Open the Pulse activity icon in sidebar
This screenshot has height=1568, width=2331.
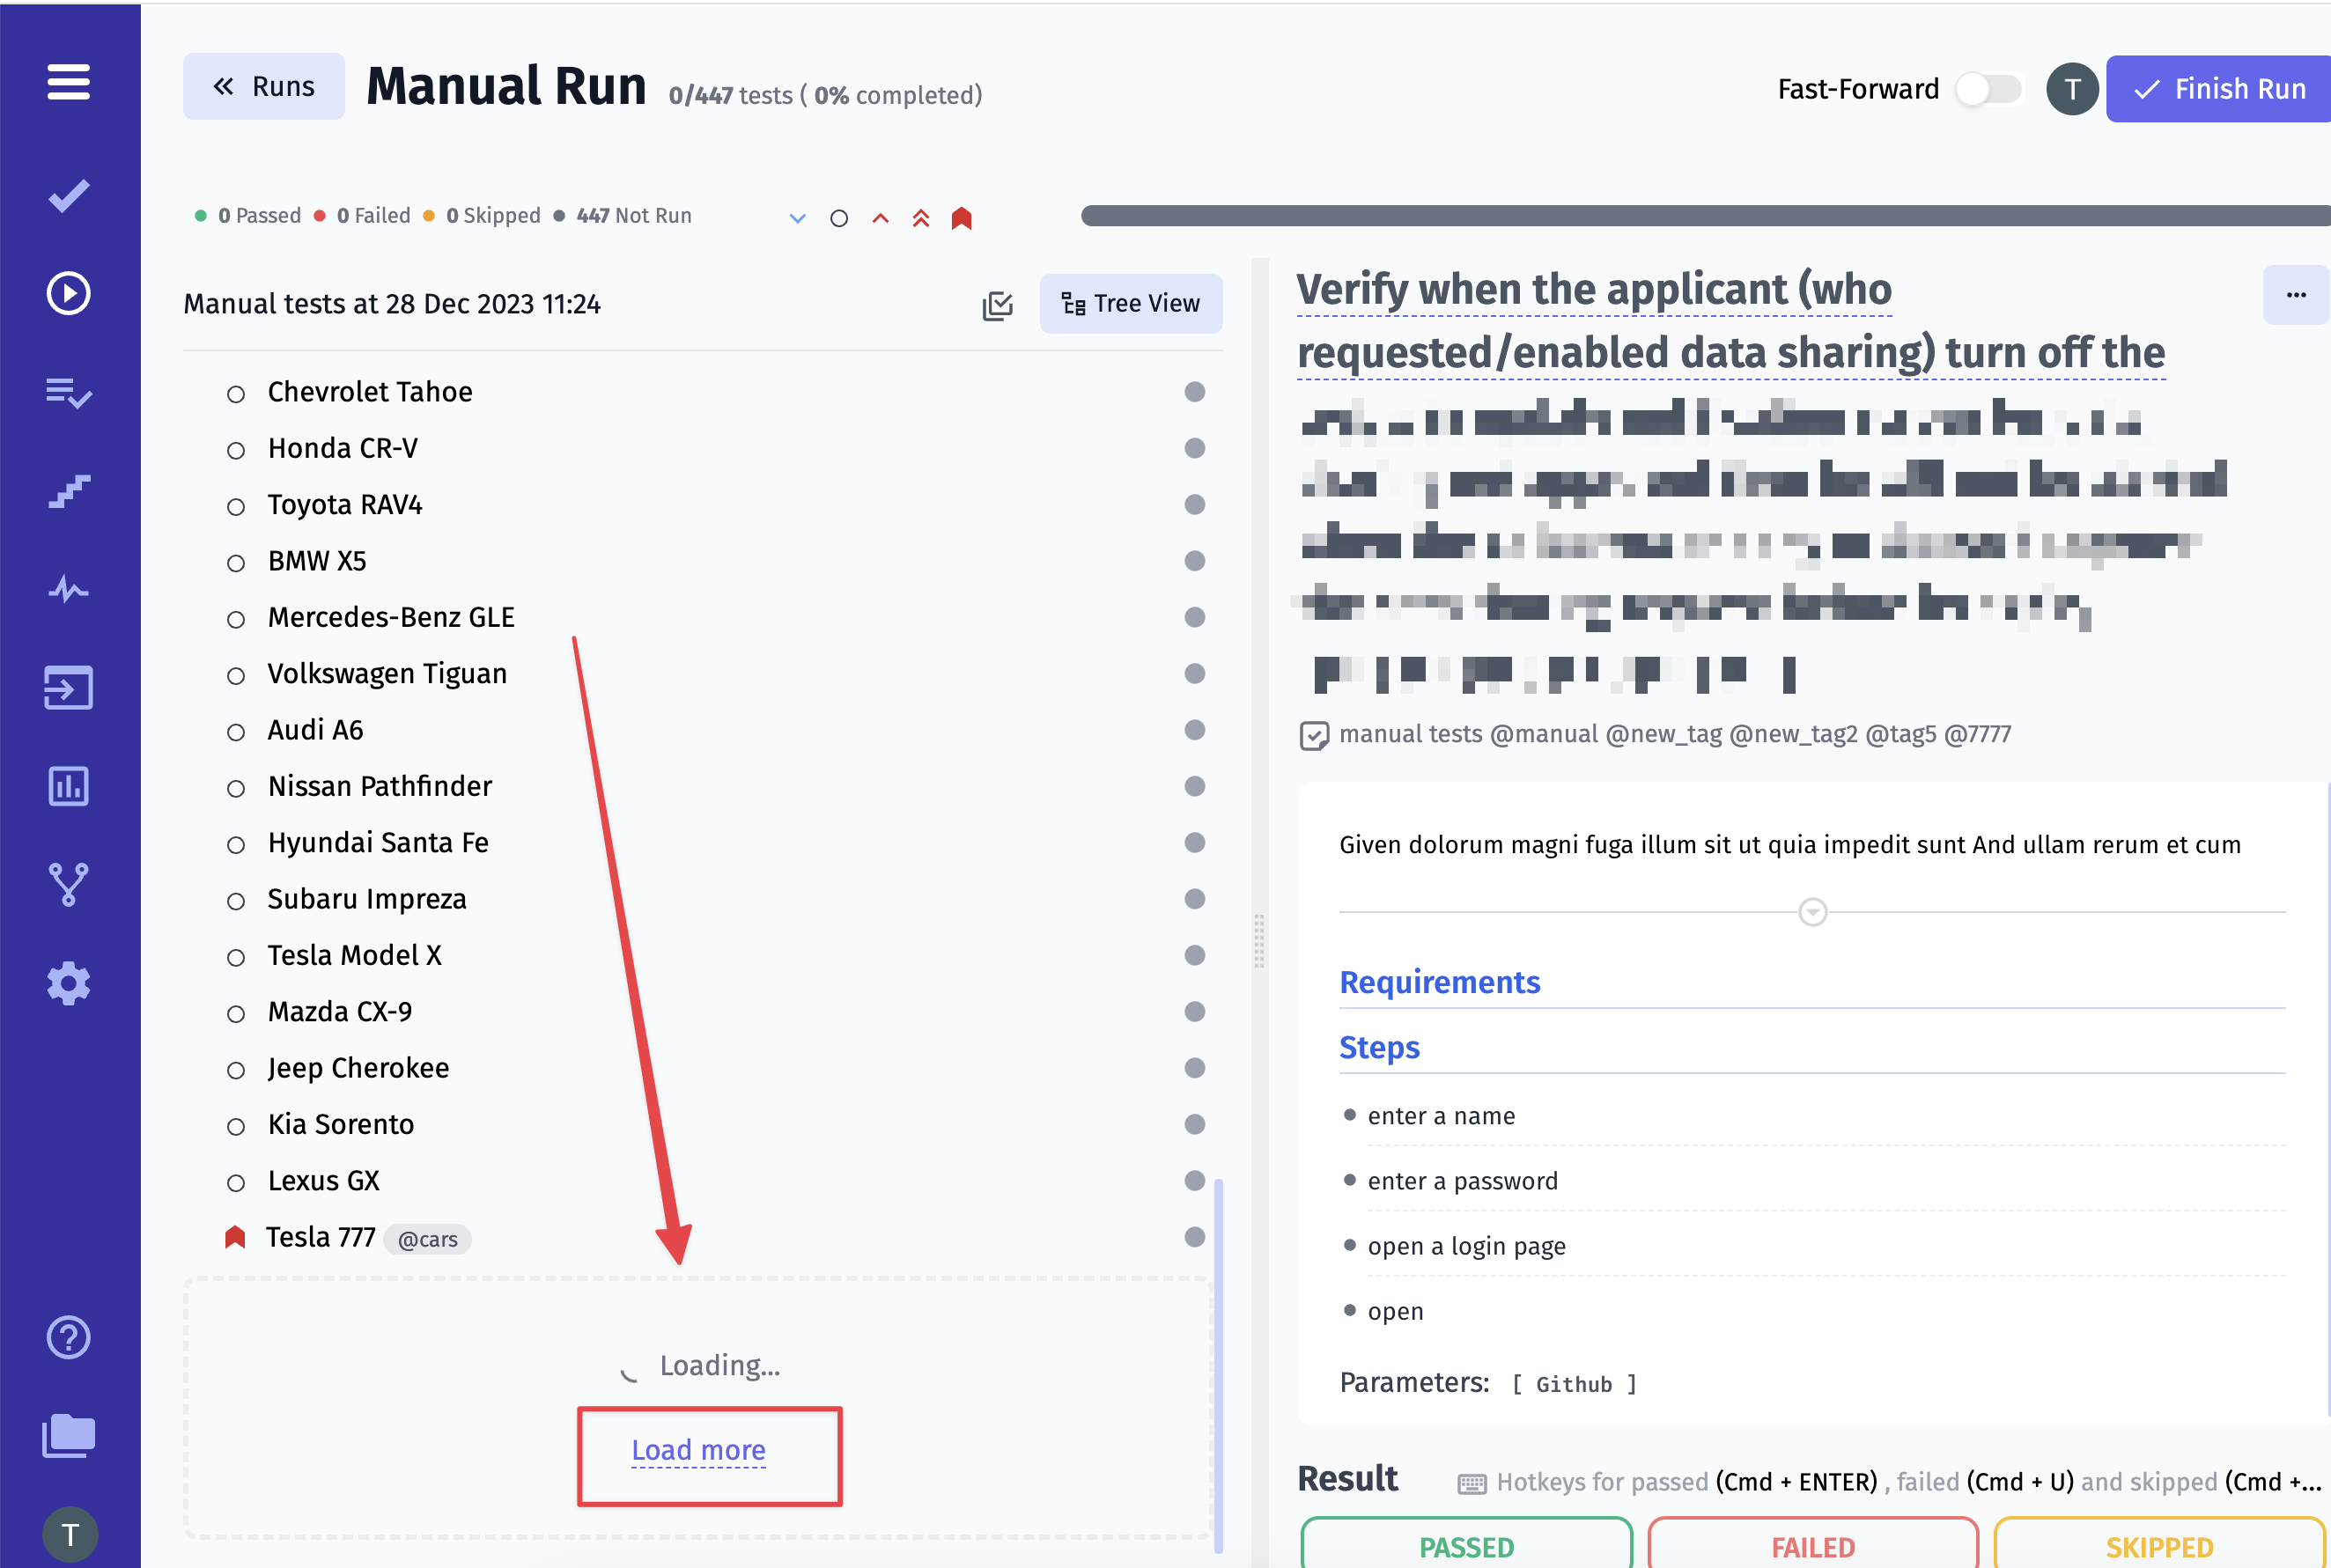[x=68, y=589]
